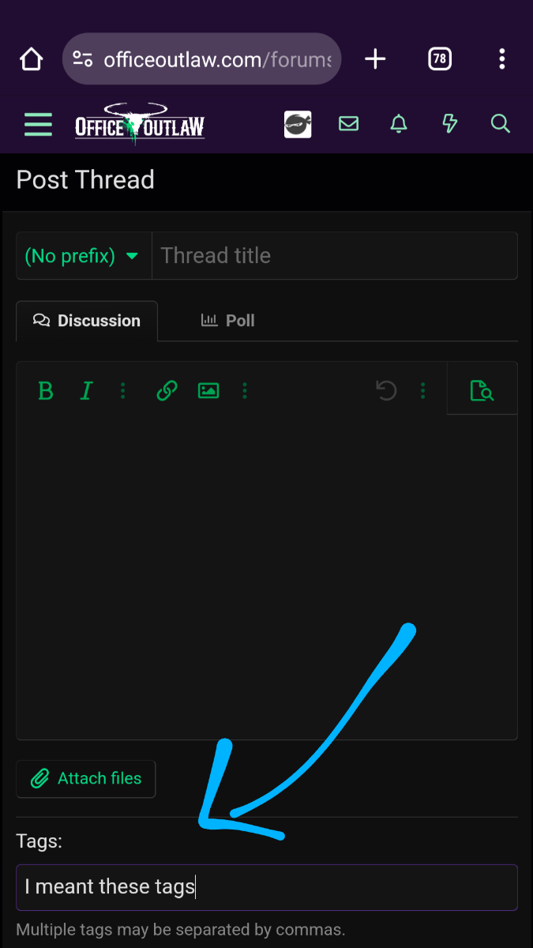
Task: Focus the Thread title field
Action: pyautogui.click(x=335, y=256)
